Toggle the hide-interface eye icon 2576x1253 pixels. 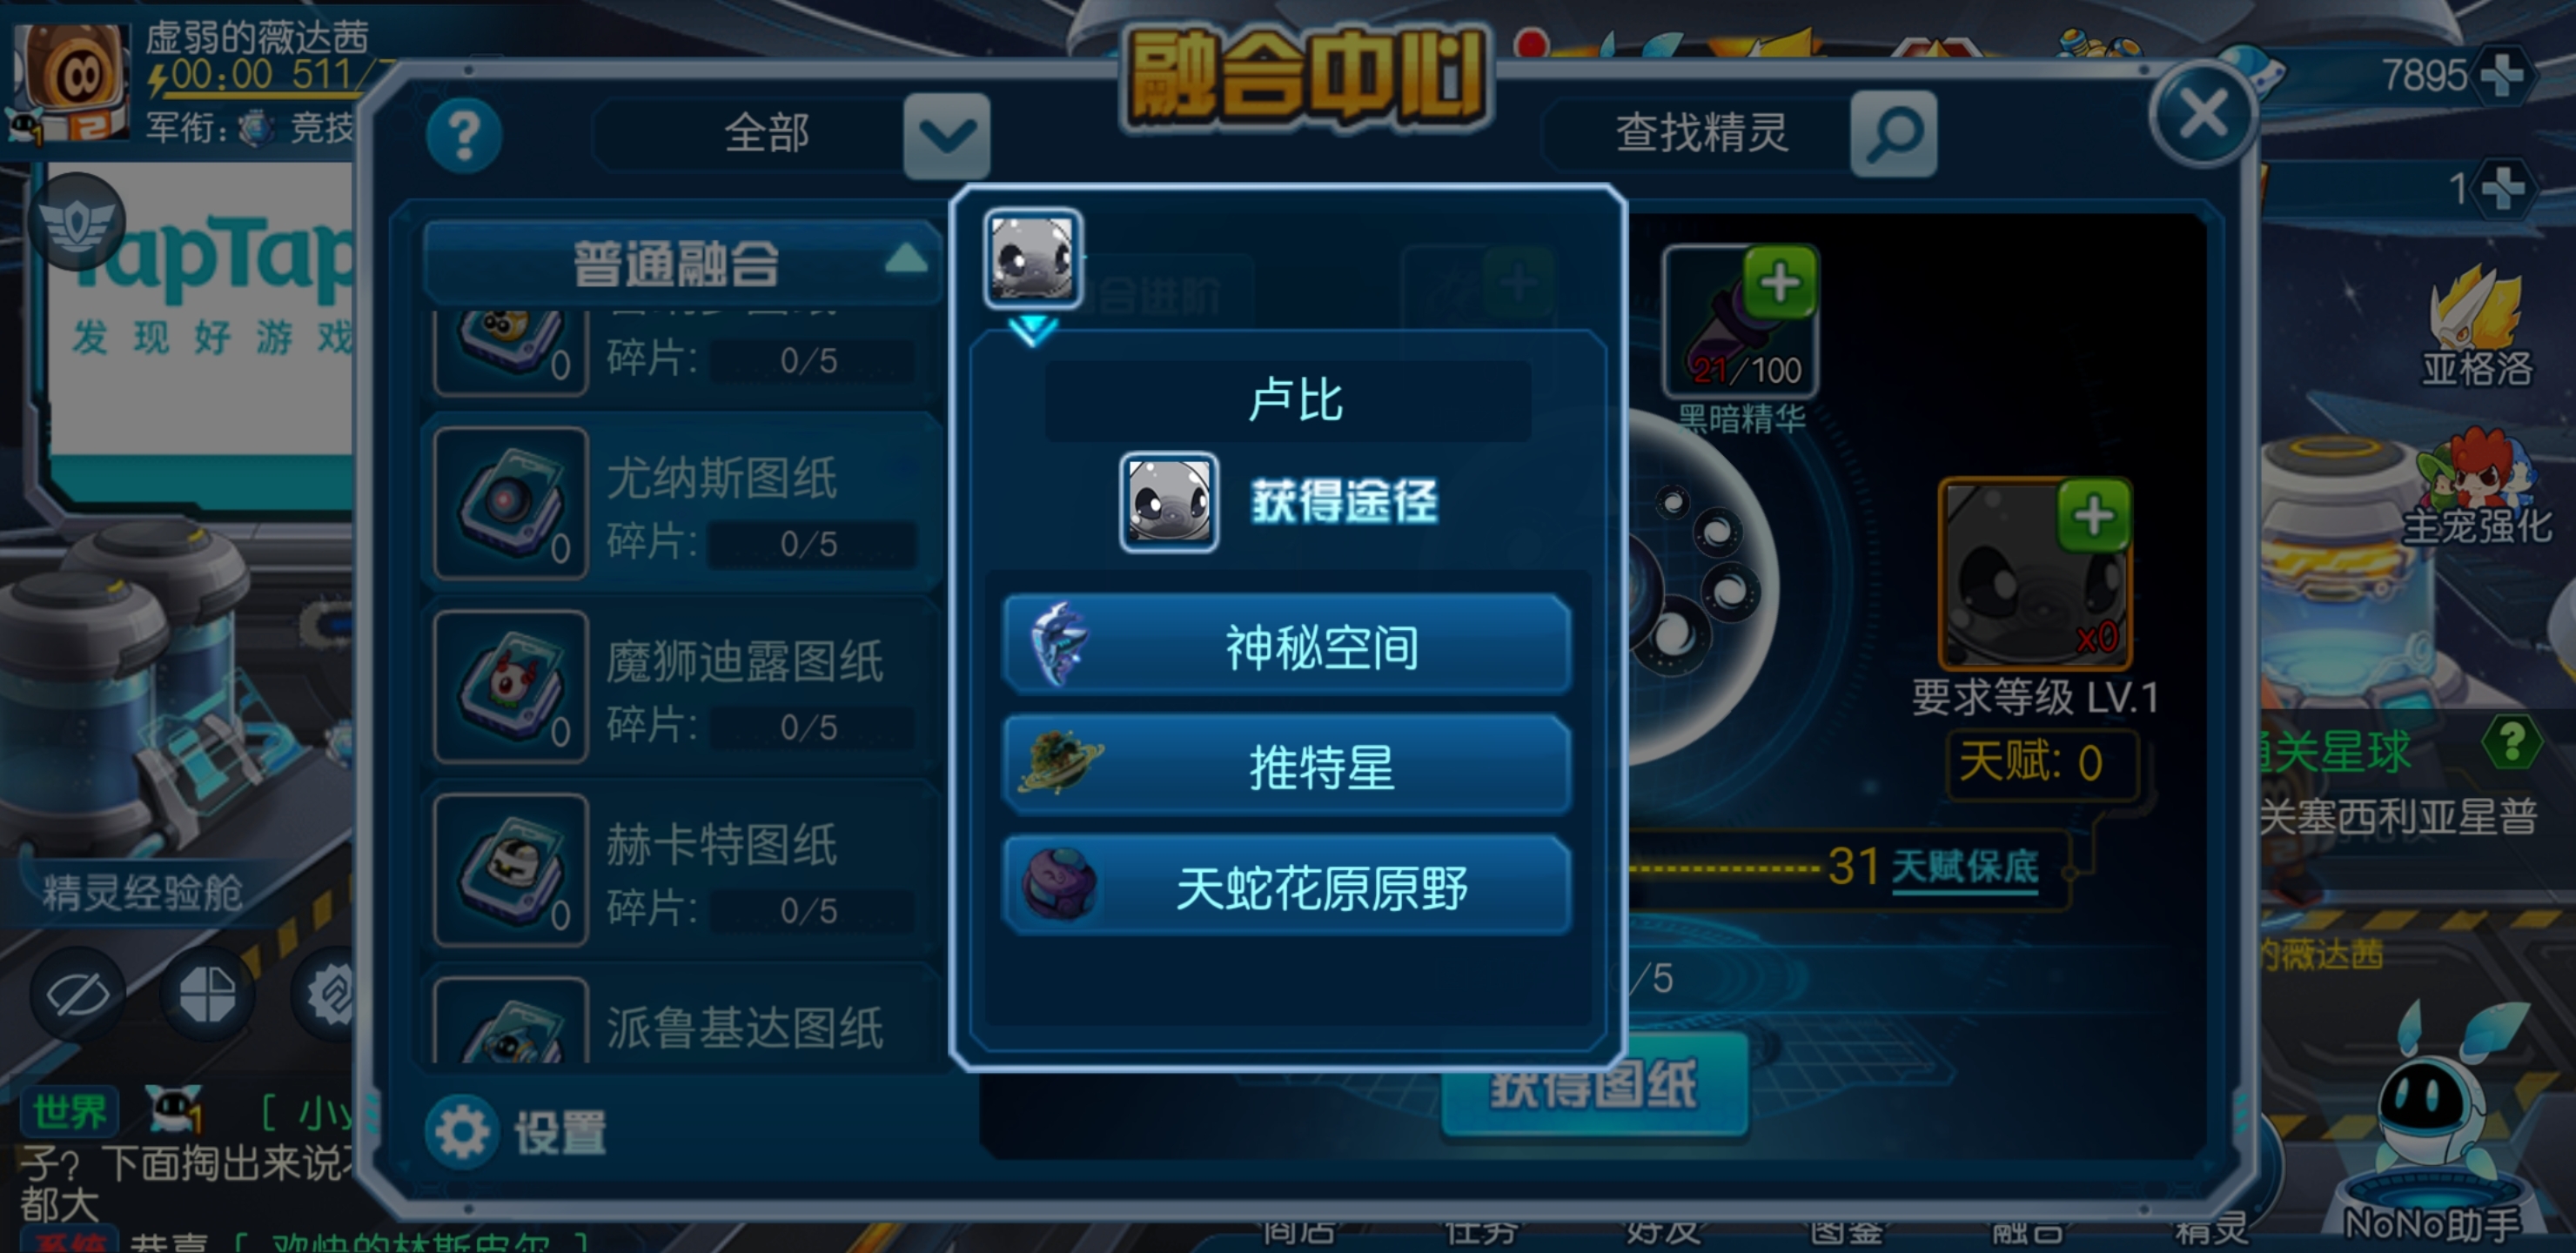coord(77,994)
